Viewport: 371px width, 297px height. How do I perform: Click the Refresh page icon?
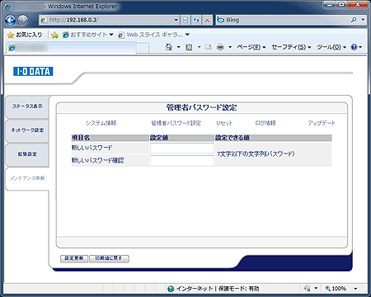(x=196, y=20)
